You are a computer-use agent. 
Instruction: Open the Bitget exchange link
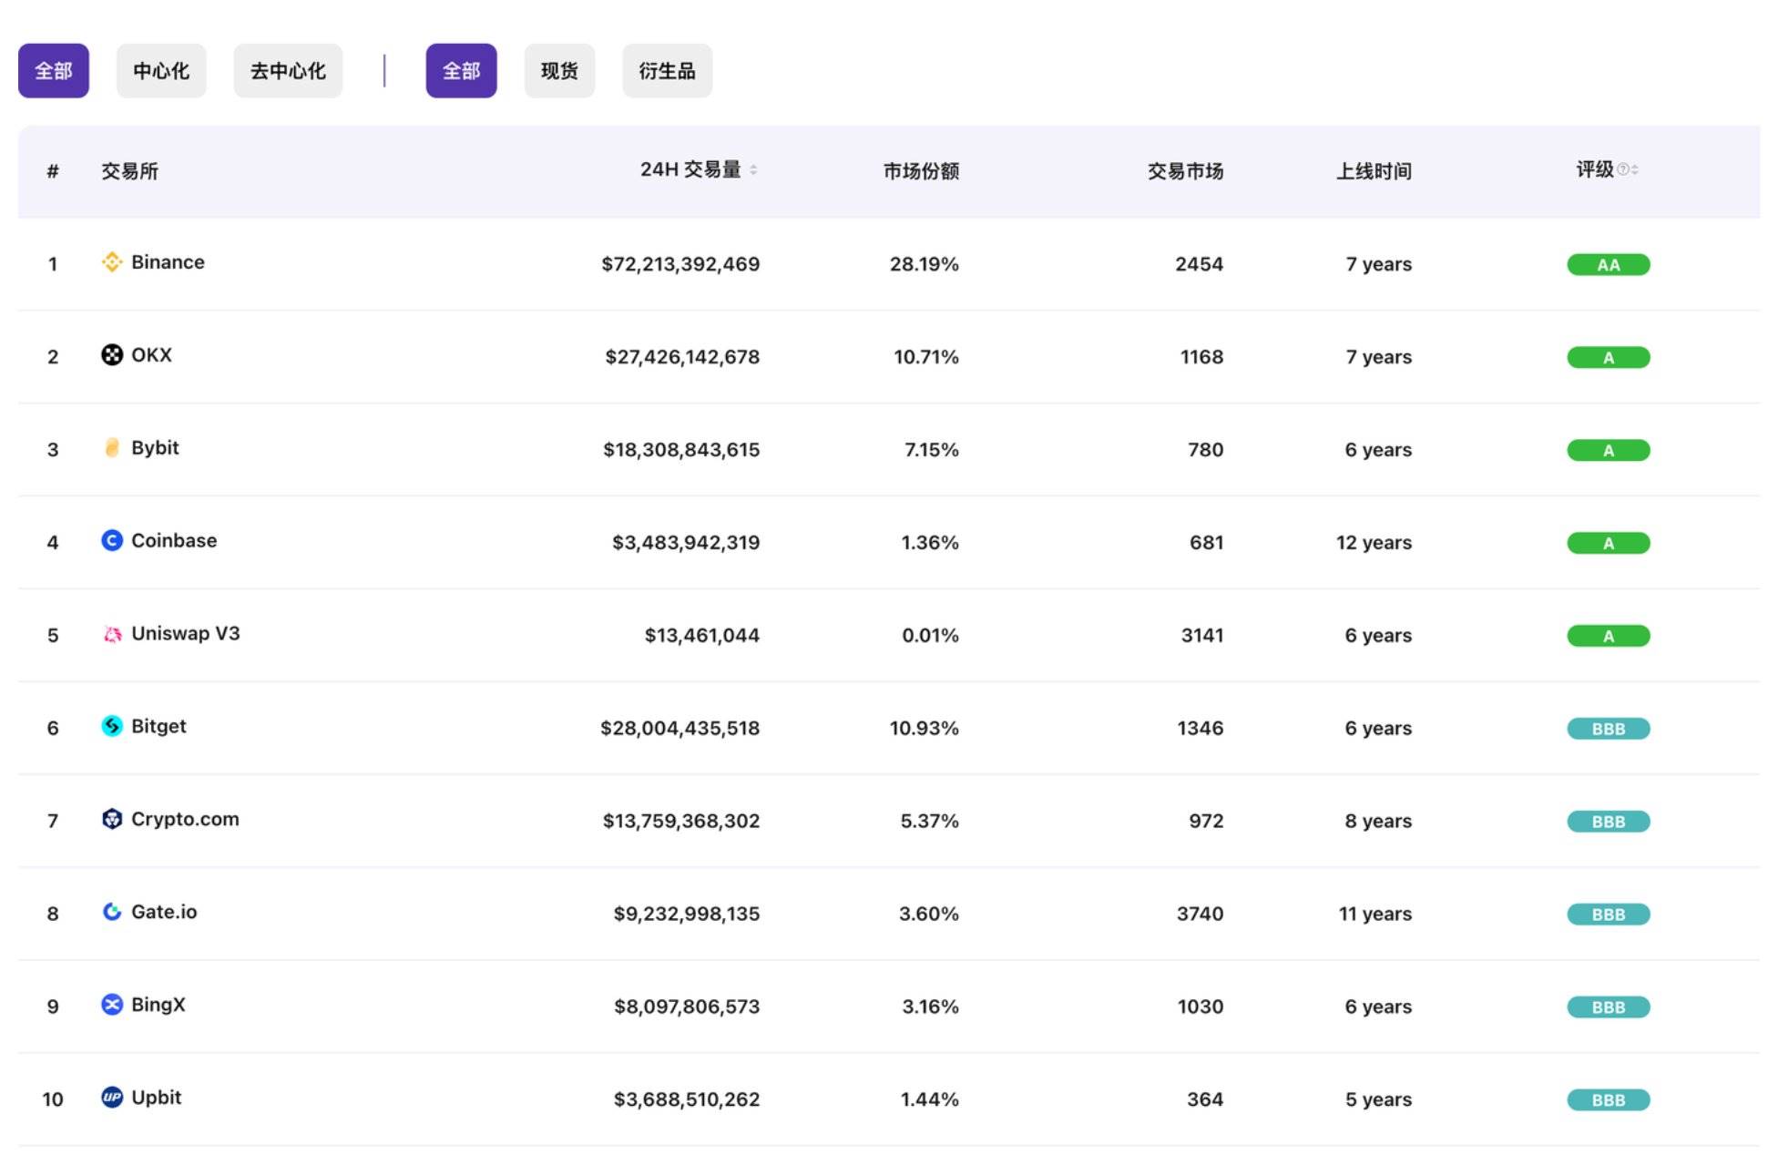(x=158, y=726)
